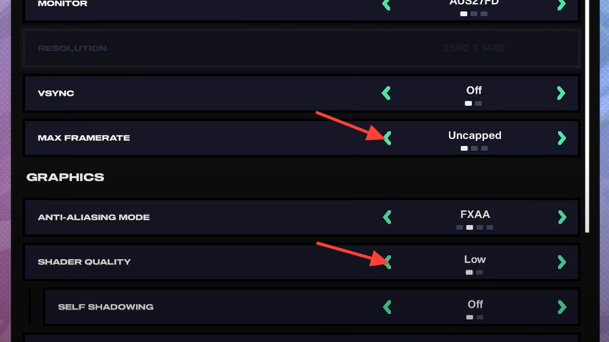Click left arrow for Anti-Aliasing Mode
This screenshot has width=609, height=342.
pyautogui.click(x=387, y=217)
